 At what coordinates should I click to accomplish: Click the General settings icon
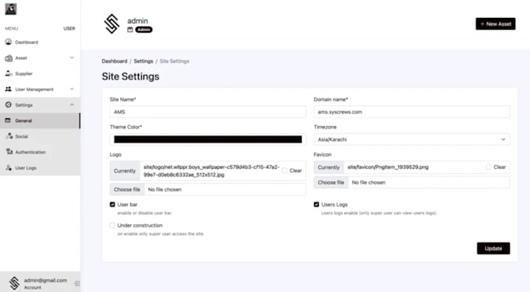coord(8,121)
